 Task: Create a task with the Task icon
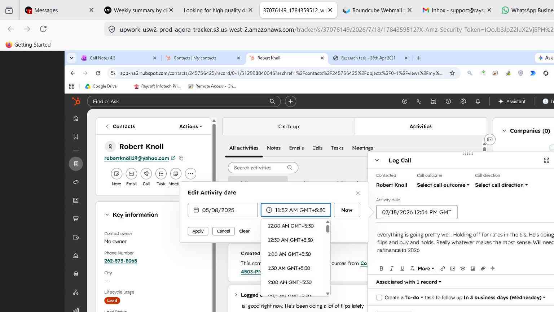tap(161, 174)
